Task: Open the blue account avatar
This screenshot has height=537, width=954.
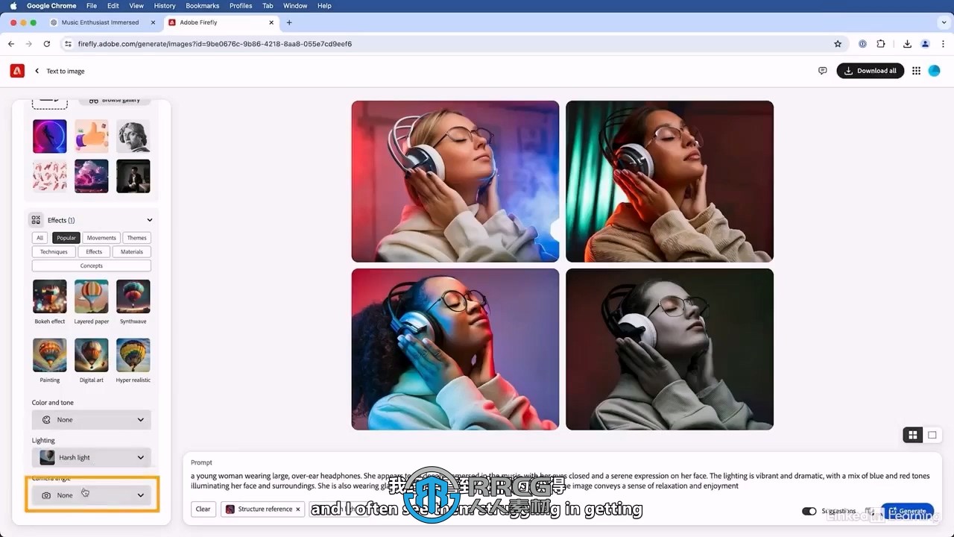Action: pyautogui.click(x=935, y=71)
